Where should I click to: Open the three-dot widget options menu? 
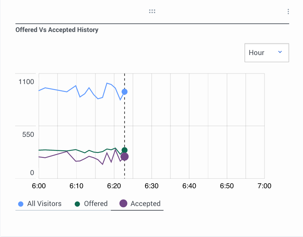pyautogui.click(x=288, y=12)
